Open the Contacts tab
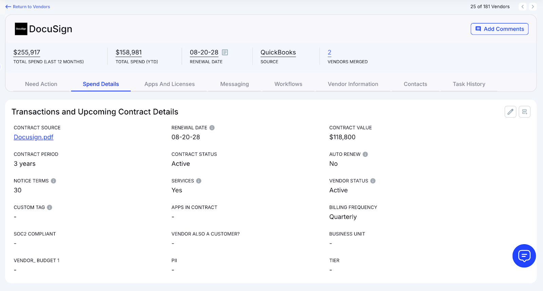Viewport: 543px width, 291px height. point(415,84)
